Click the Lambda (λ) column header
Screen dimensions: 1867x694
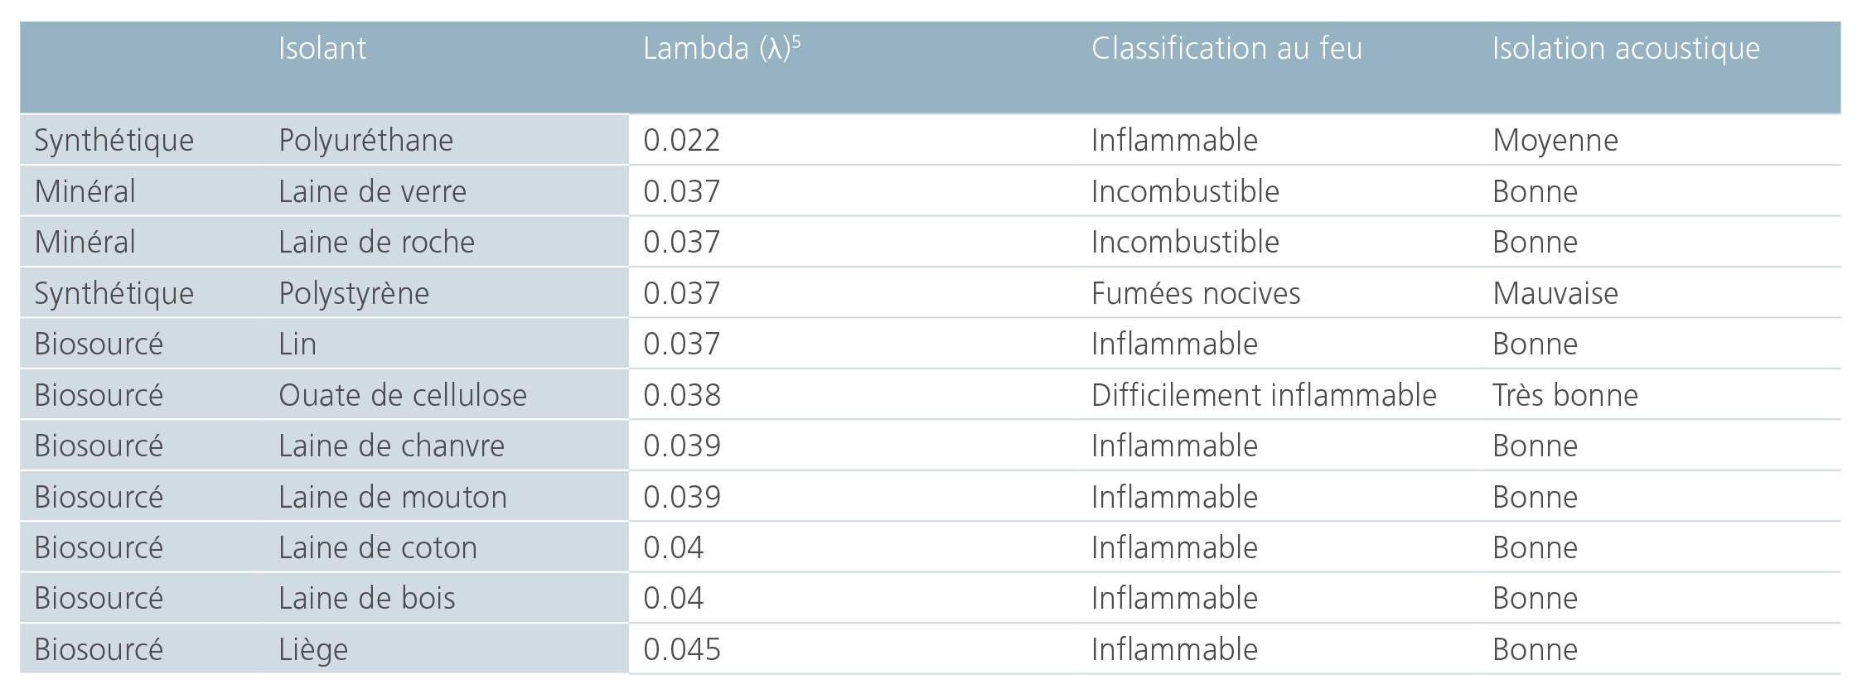pos(722,48)
